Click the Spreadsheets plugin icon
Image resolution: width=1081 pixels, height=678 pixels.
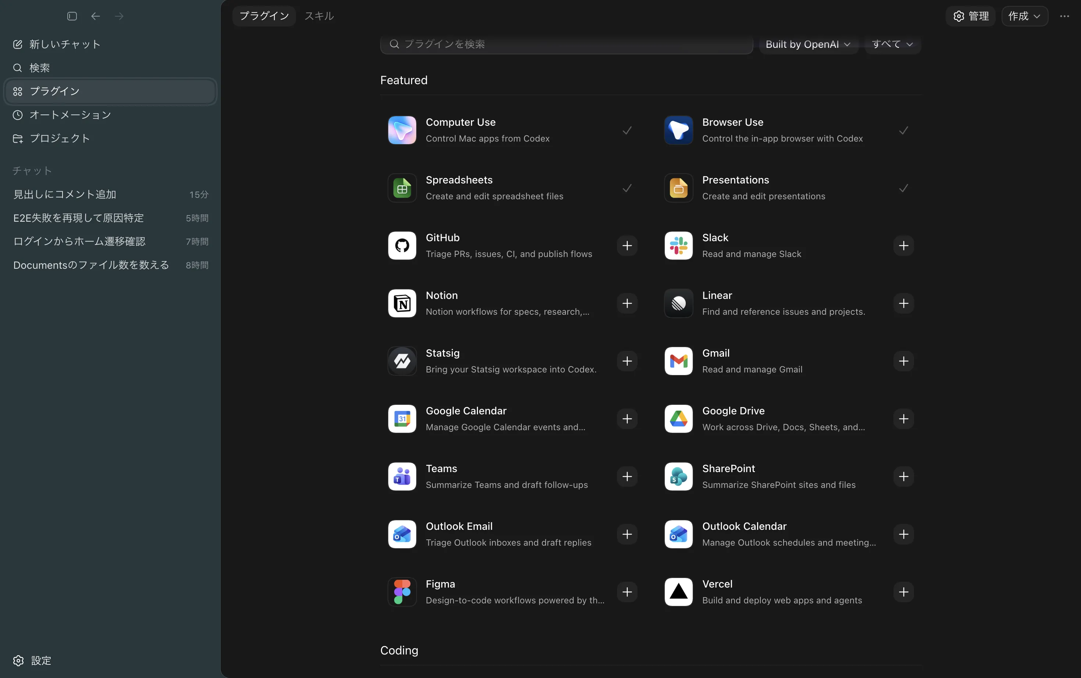402,188
